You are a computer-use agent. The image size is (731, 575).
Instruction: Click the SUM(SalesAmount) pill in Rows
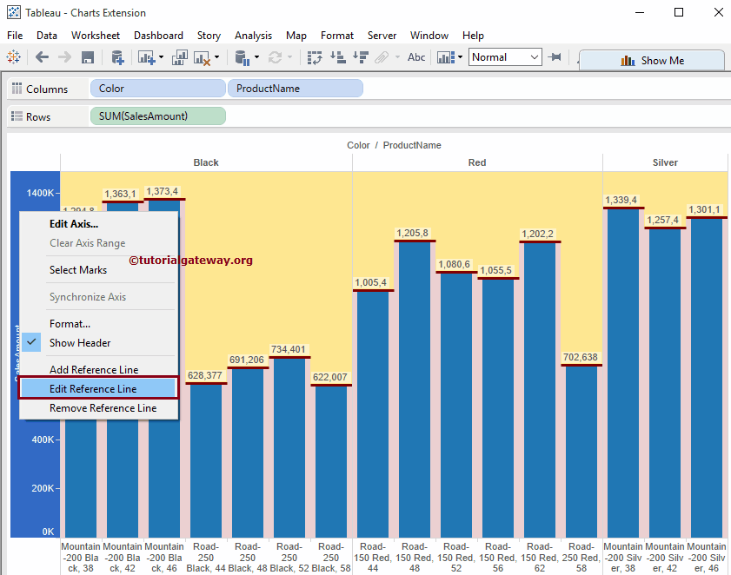(157, 116)
